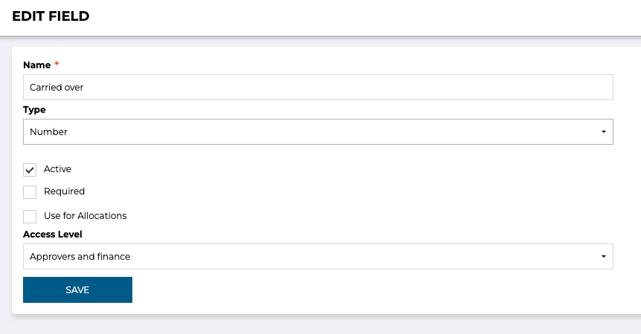
Task: Uncheck the Active checkbox
Action: [30, 170]
